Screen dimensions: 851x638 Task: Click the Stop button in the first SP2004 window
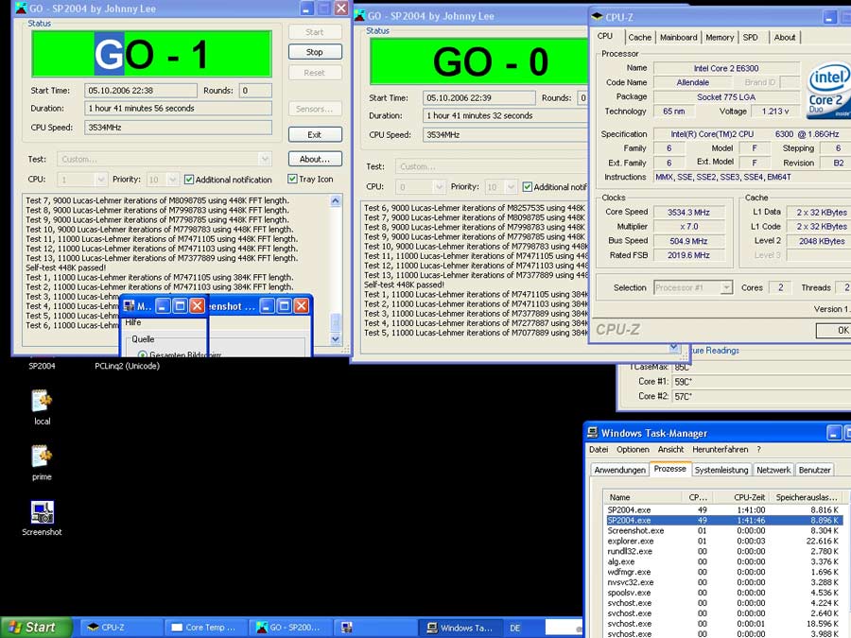tap(315, 52)
